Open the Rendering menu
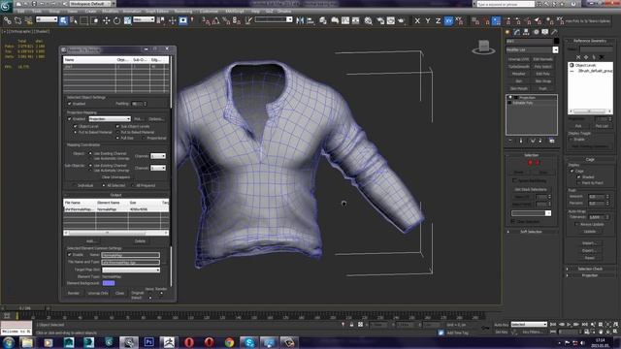Viewport: 621px width, 349px height. click(x=183, y=11)
